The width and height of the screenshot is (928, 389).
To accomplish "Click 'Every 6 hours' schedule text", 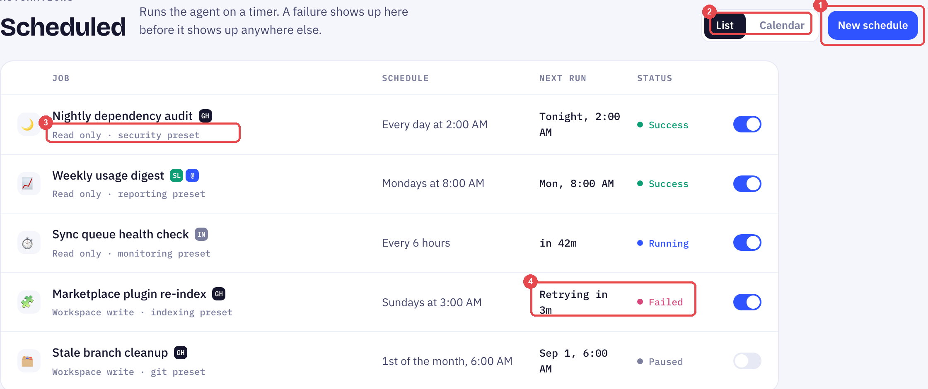I will pos(416,243).
